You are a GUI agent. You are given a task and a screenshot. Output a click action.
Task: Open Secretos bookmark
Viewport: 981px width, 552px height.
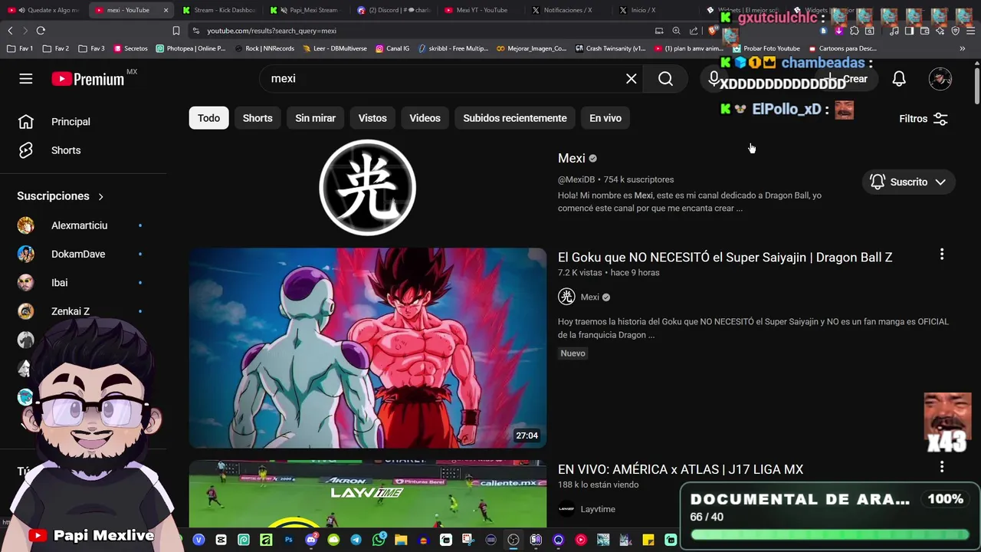pos(130,48)
